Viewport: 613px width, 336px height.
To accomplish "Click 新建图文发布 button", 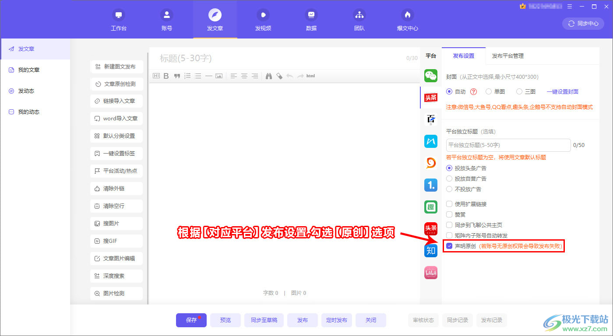I will [x=116, y=66].
